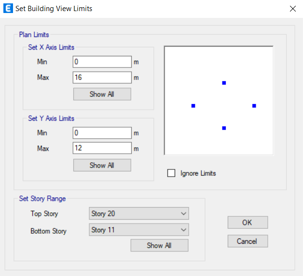
Task: Focus the X Axis Min input field
Action: [x=102, y=62]
